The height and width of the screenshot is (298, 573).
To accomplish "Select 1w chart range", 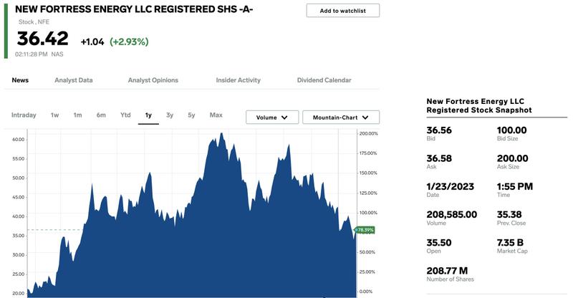I will point(55,115).
